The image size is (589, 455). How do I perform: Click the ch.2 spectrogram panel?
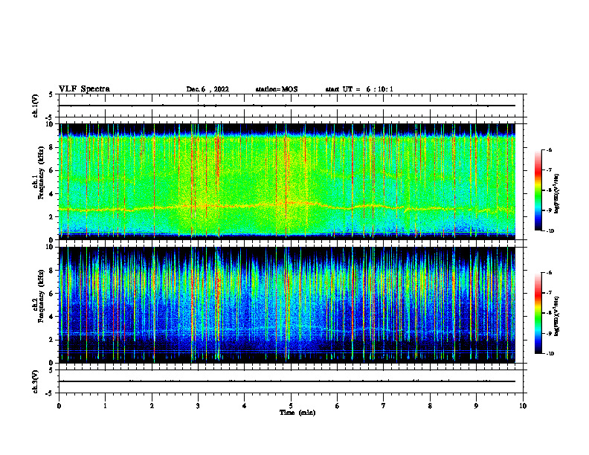pos(287,305)
